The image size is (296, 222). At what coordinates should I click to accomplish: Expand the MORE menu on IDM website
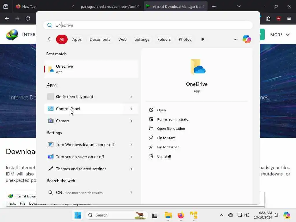[x=280, y=35]
